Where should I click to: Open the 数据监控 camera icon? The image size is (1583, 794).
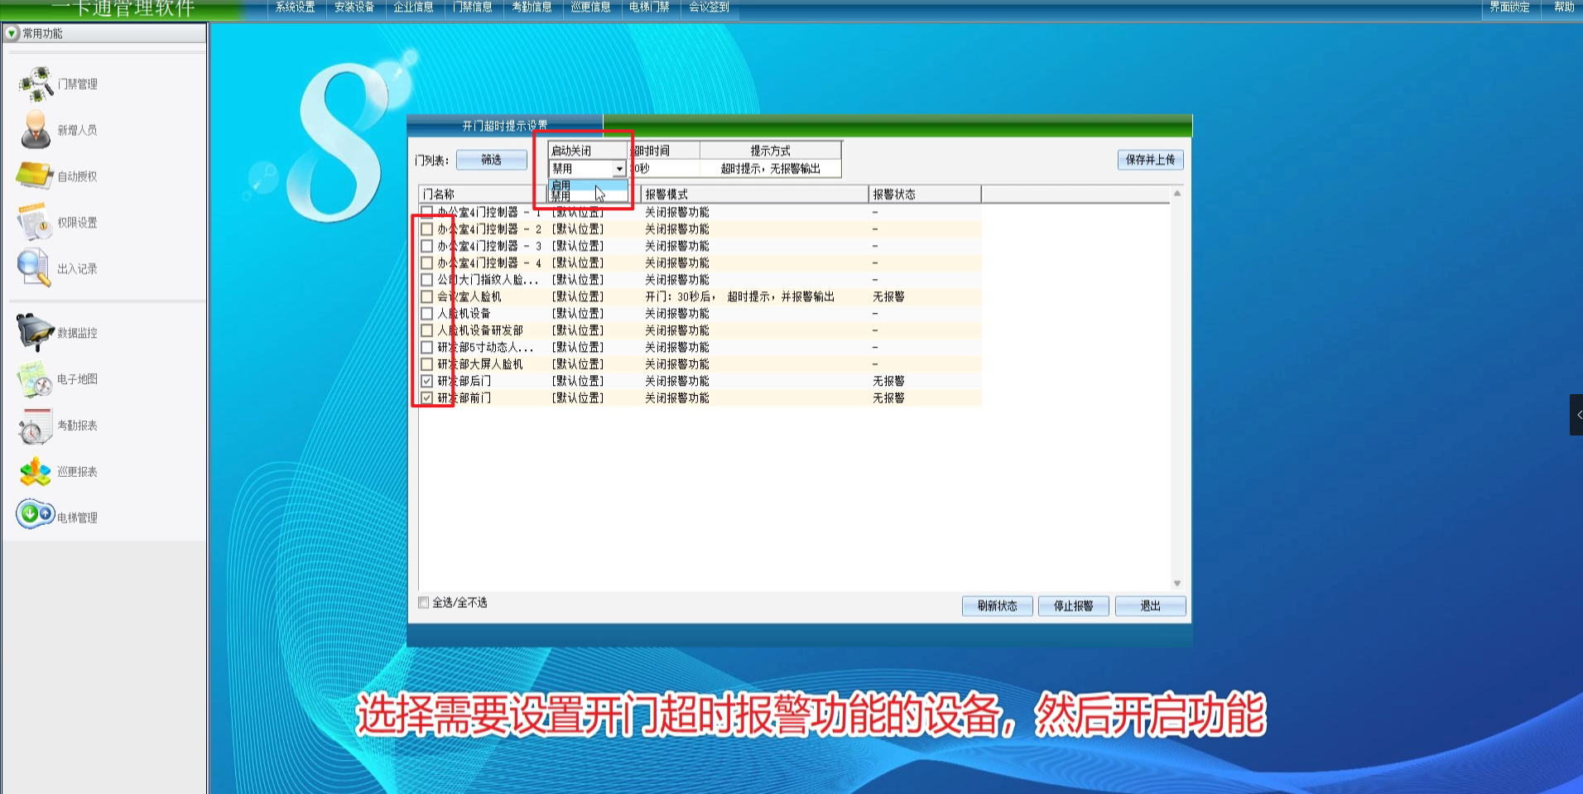click(35, 332)
